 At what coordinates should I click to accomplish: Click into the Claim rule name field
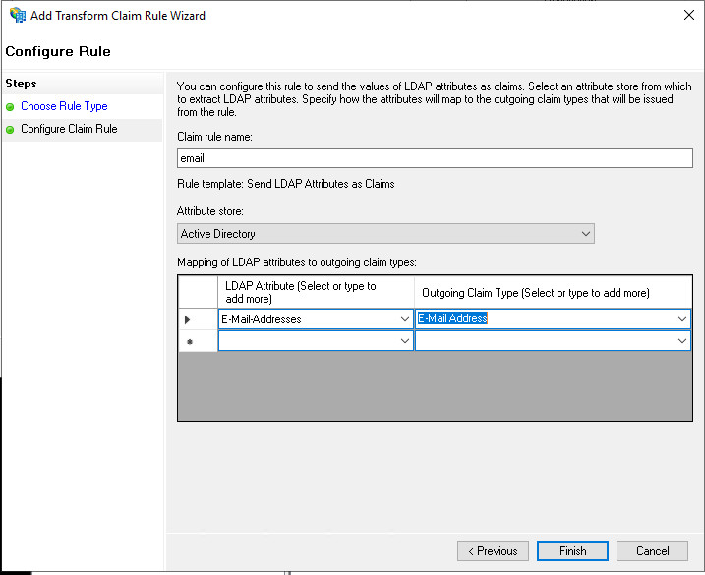click(x=434, y=158)
